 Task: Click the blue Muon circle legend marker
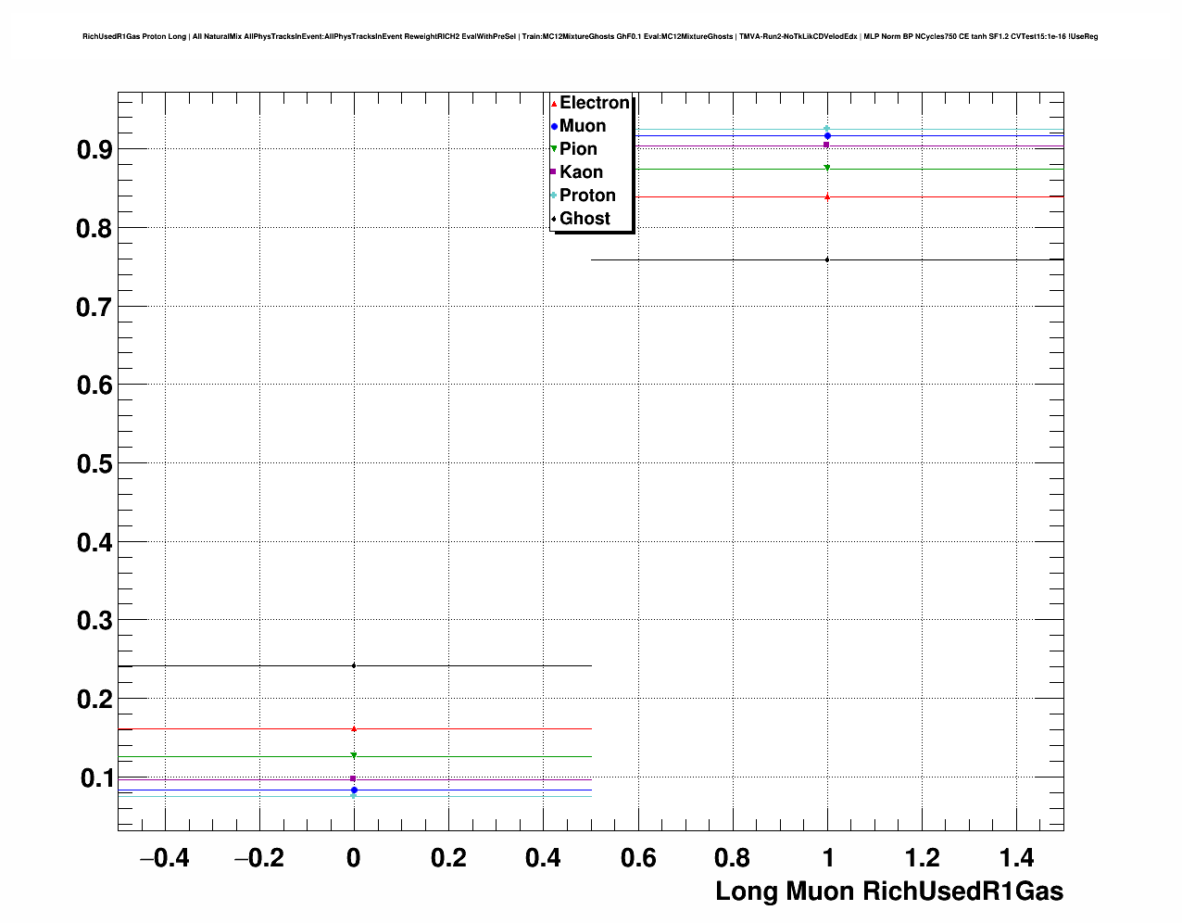coord(554,127)
